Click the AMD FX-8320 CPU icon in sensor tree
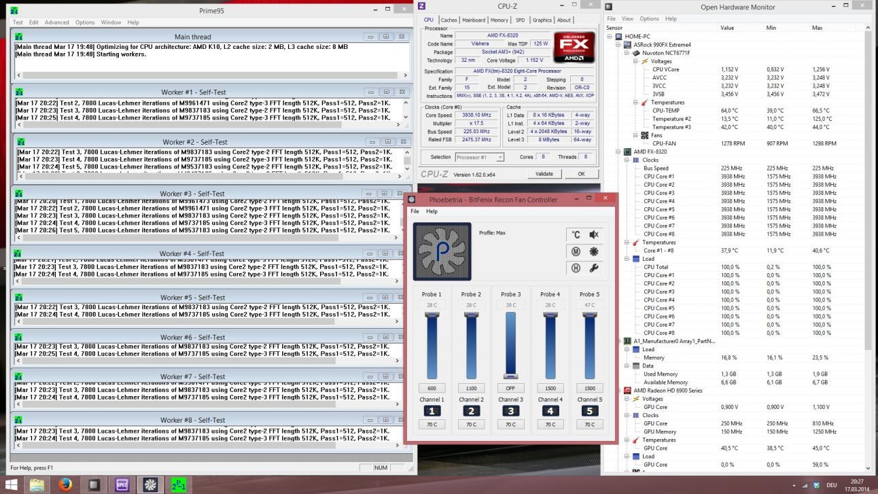This screenshot has width=878, height=494. pyautogui.click(x=628, y=152)
